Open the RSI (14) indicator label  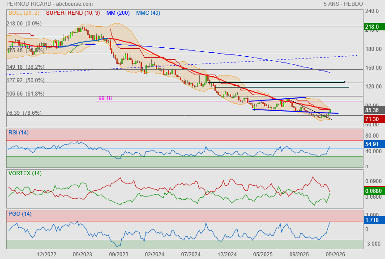point(18,132)
